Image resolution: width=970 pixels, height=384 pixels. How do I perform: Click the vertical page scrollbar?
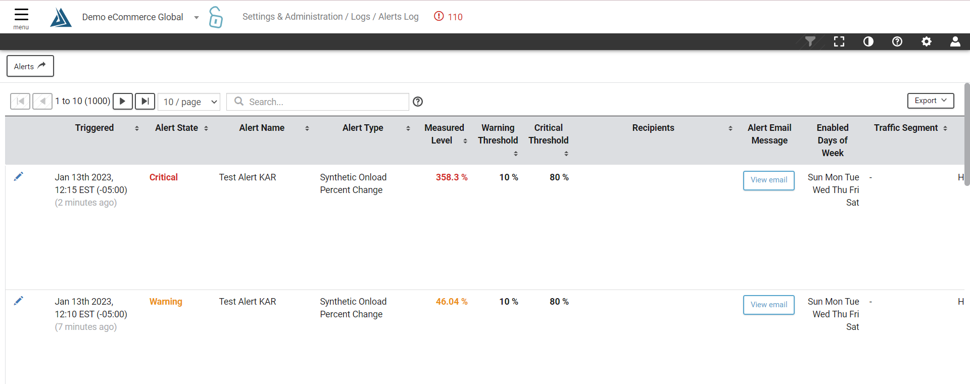tap(967, 134)
